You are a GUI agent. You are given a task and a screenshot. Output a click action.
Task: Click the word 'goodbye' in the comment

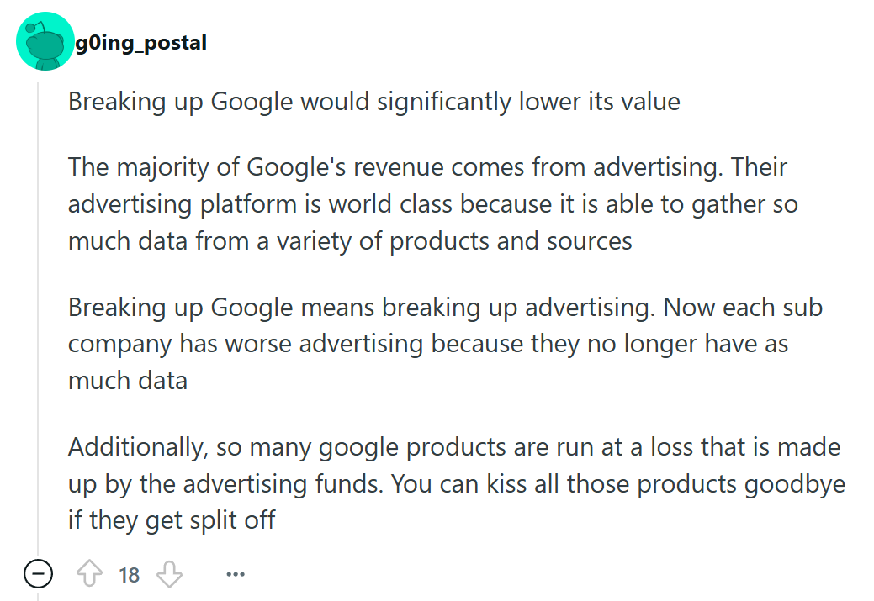pos(795,485)
